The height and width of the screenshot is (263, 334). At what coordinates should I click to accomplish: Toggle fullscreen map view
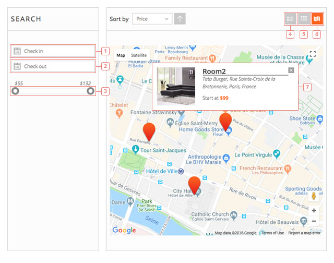pyautogui.click(x=313, y=54)
